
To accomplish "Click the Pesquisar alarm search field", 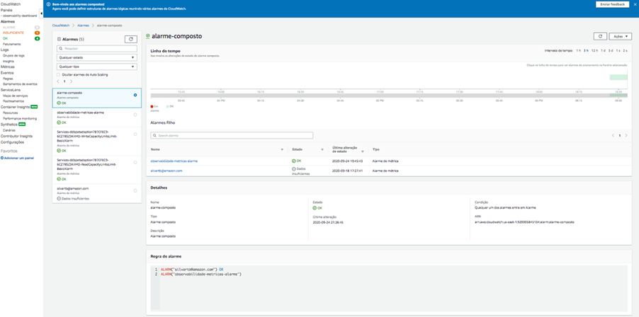I will 97,49.
